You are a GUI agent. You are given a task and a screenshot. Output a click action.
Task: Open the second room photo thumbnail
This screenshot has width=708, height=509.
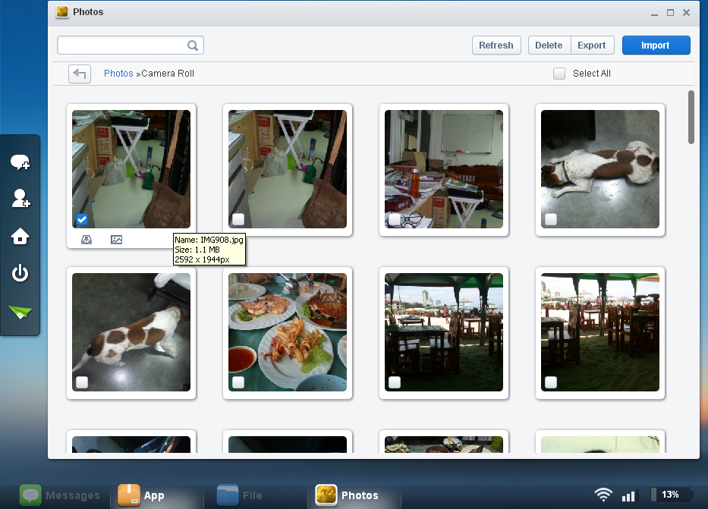tap(287, 168)
